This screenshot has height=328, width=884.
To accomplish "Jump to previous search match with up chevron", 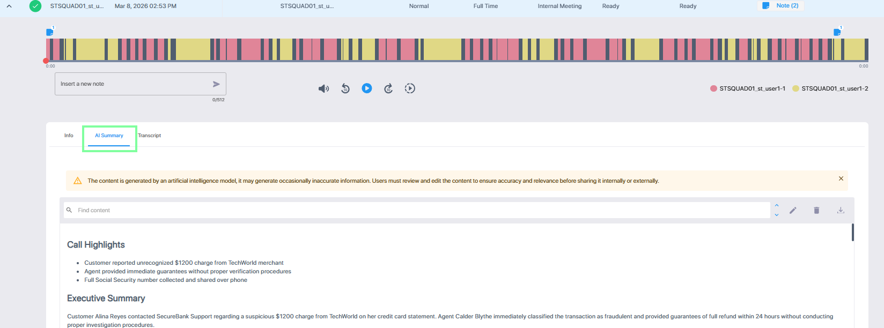I will coord(777,206).
